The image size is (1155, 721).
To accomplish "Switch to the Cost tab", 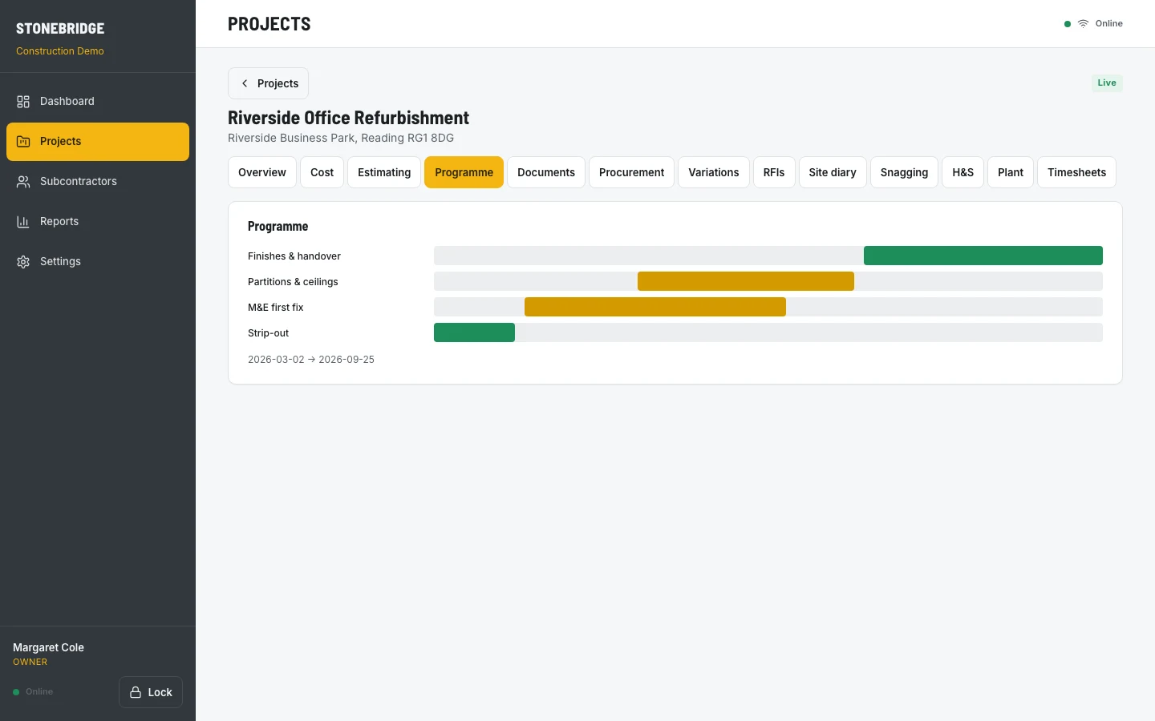I will [x=322, y=172].
